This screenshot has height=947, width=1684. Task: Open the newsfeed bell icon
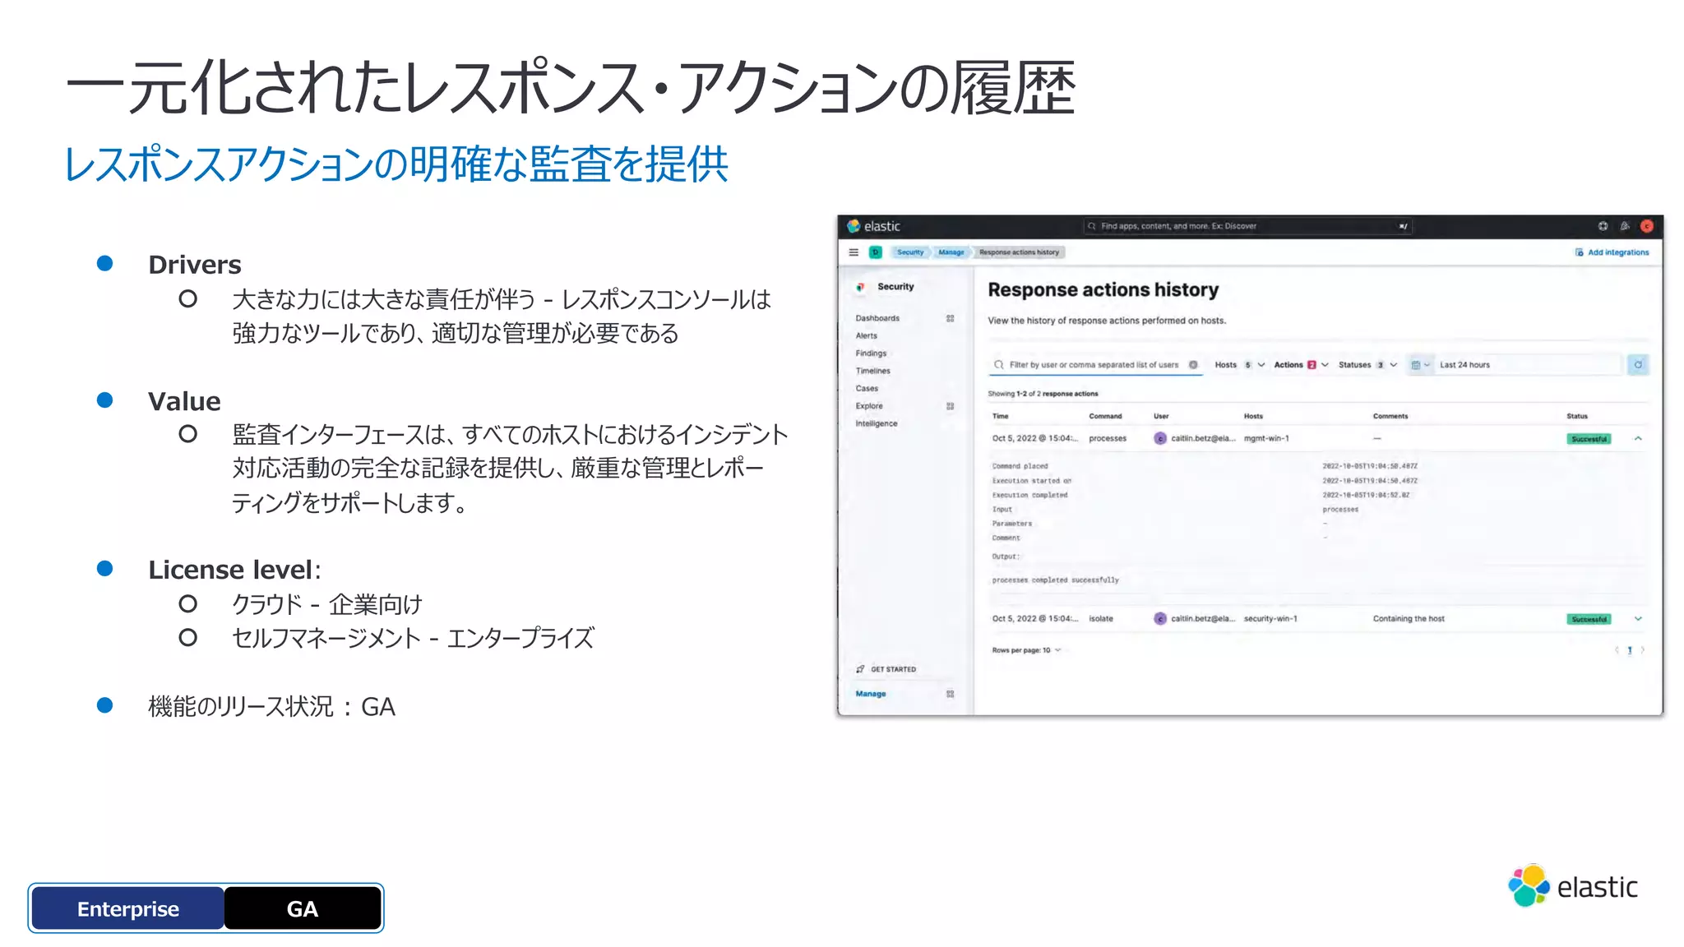1625,226
